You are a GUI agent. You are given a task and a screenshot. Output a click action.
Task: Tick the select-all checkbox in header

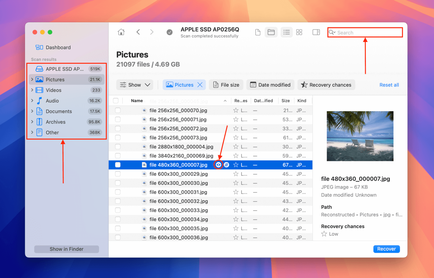click(116, 101)
